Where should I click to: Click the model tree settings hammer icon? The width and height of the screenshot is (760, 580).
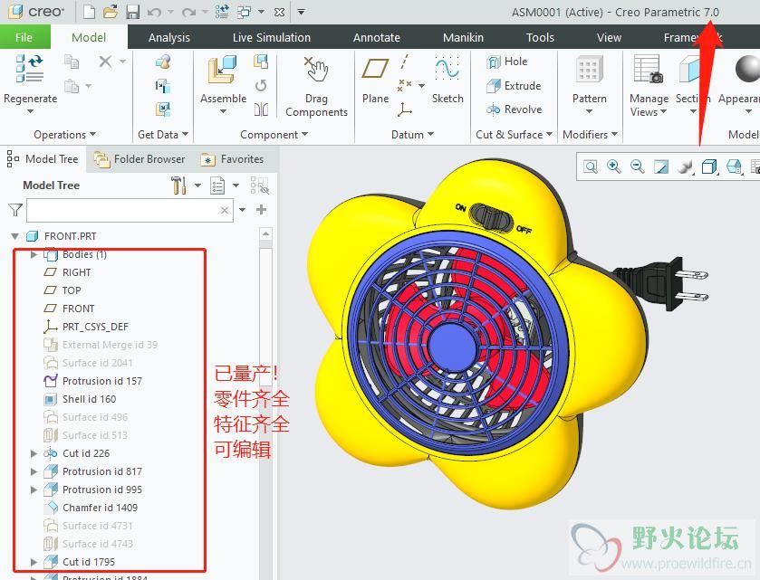click(x=178, y=185)
